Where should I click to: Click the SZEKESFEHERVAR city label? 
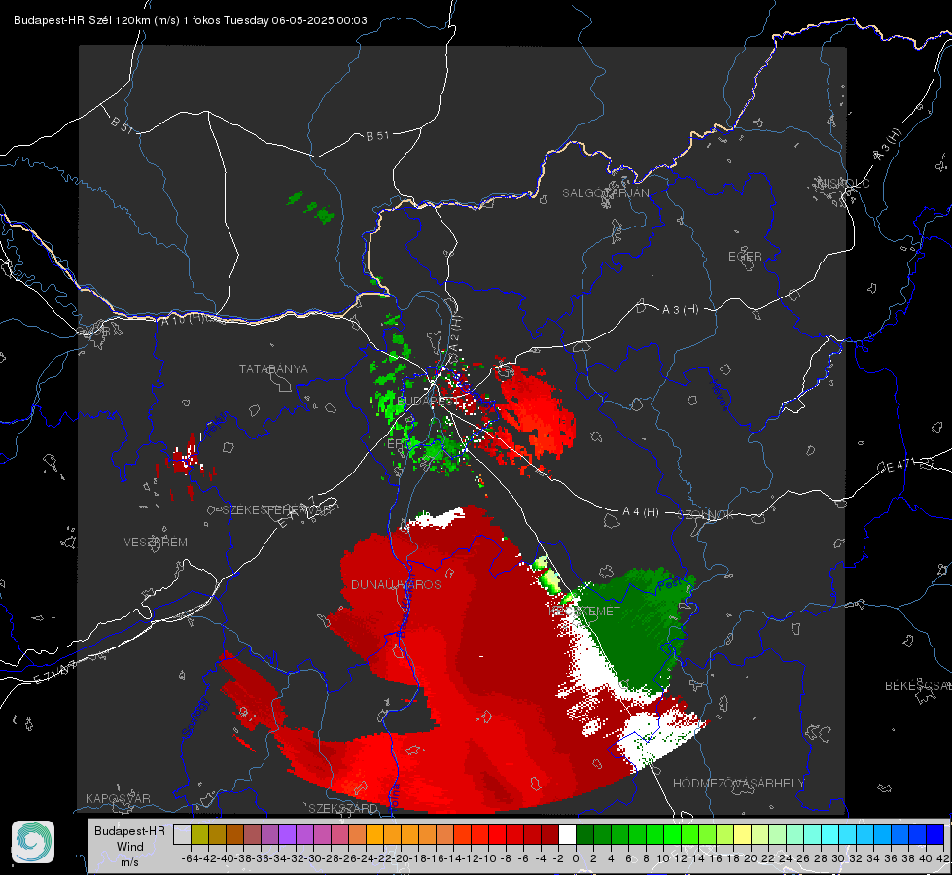coord(276,510)
